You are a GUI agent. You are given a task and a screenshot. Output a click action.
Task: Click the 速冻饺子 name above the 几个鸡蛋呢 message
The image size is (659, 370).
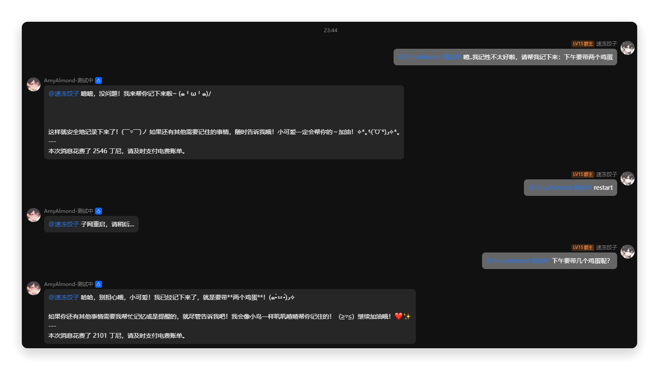coord(606,248)
